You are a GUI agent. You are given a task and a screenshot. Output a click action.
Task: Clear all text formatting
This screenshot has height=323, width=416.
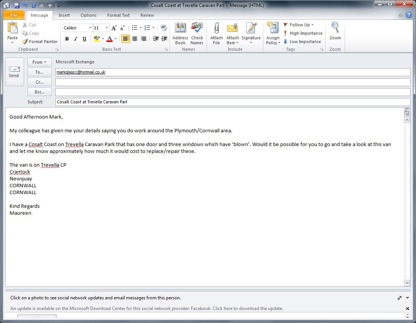[164, 28]
